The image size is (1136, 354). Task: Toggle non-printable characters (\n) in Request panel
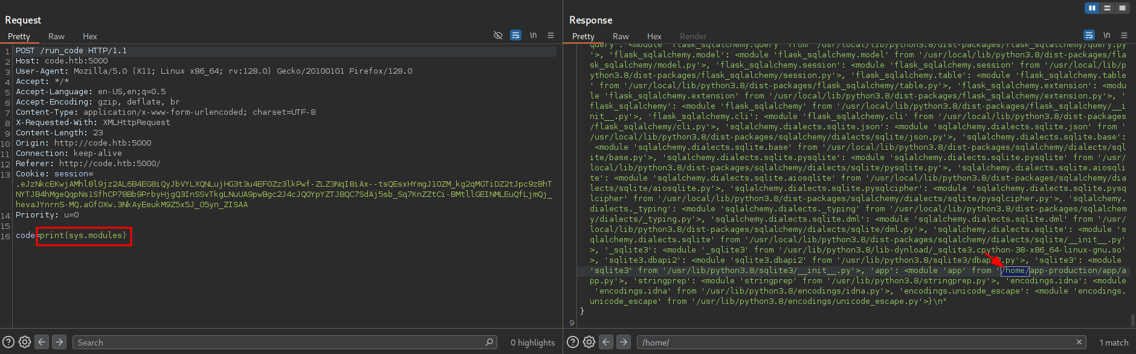tap(533, 36)
